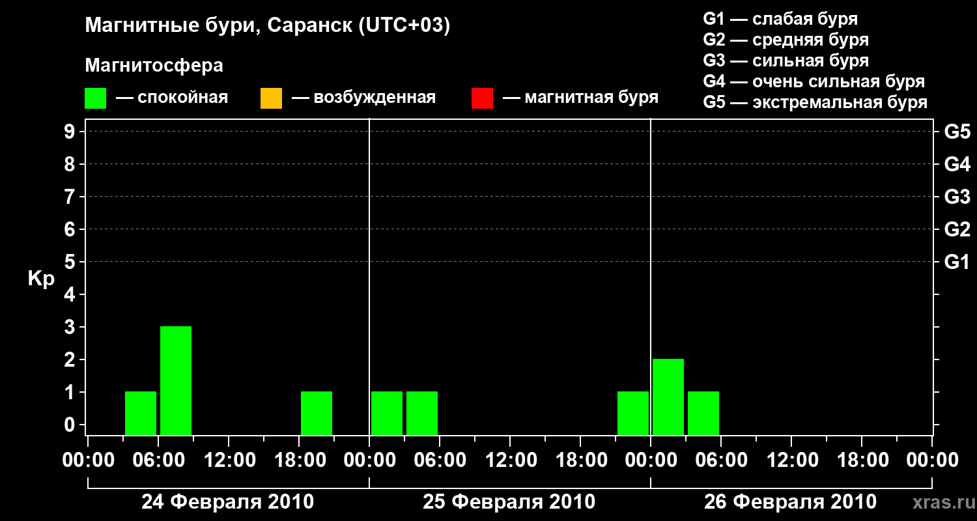Click the '12:00' tick label under 24 February
977x521 pixels.
tap(229, 460)
